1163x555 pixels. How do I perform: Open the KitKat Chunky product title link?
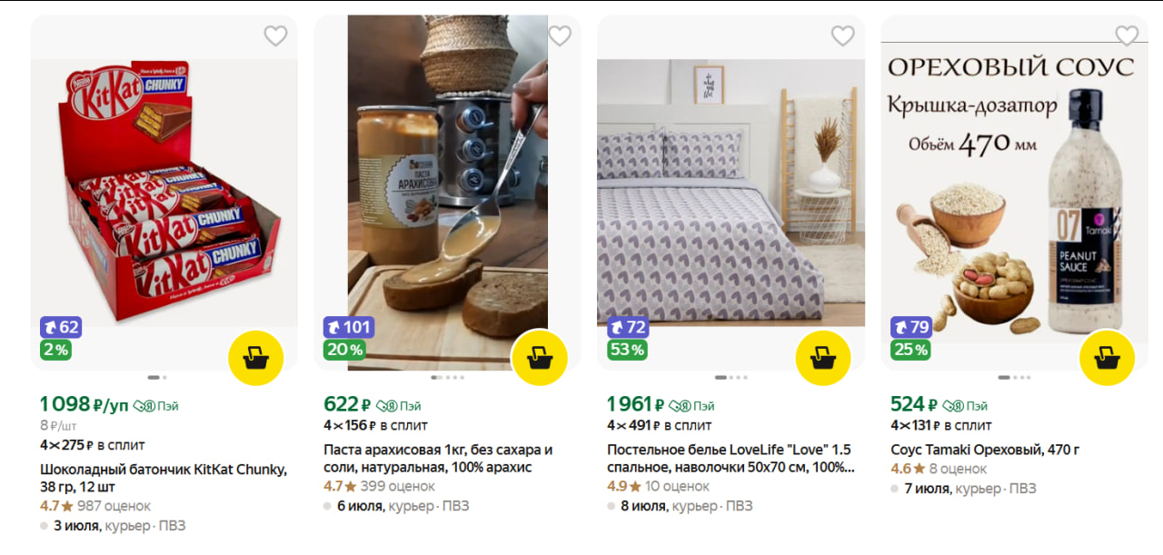[x=164, y=478]
